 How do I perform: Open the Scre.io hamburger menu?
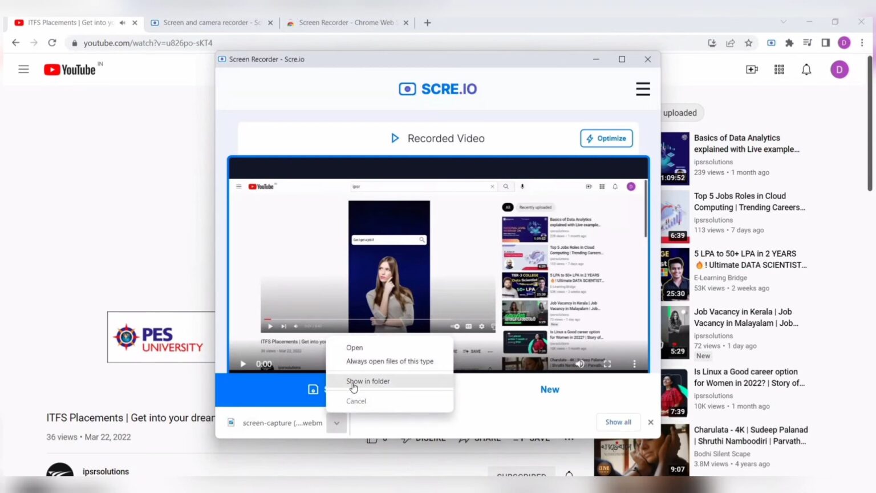(643, 89)
